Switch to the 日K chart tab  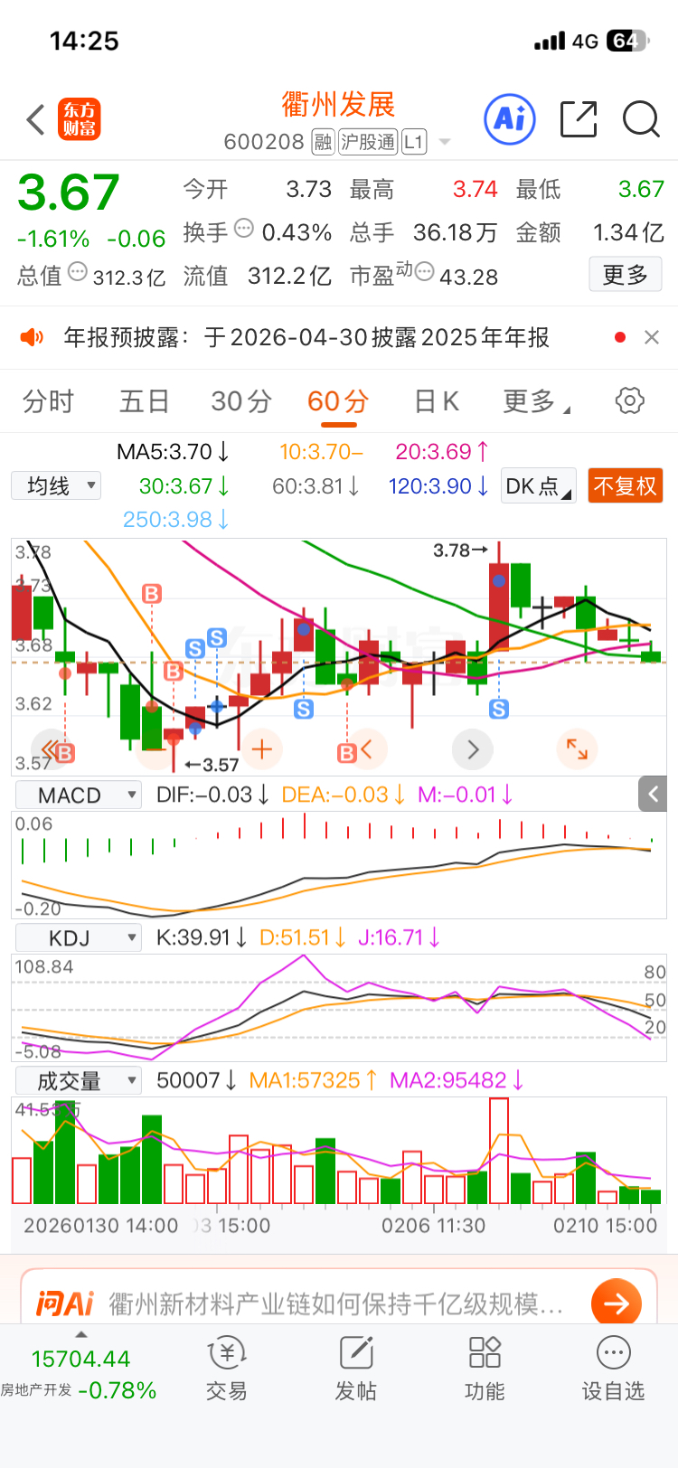[x=437, y=400]
